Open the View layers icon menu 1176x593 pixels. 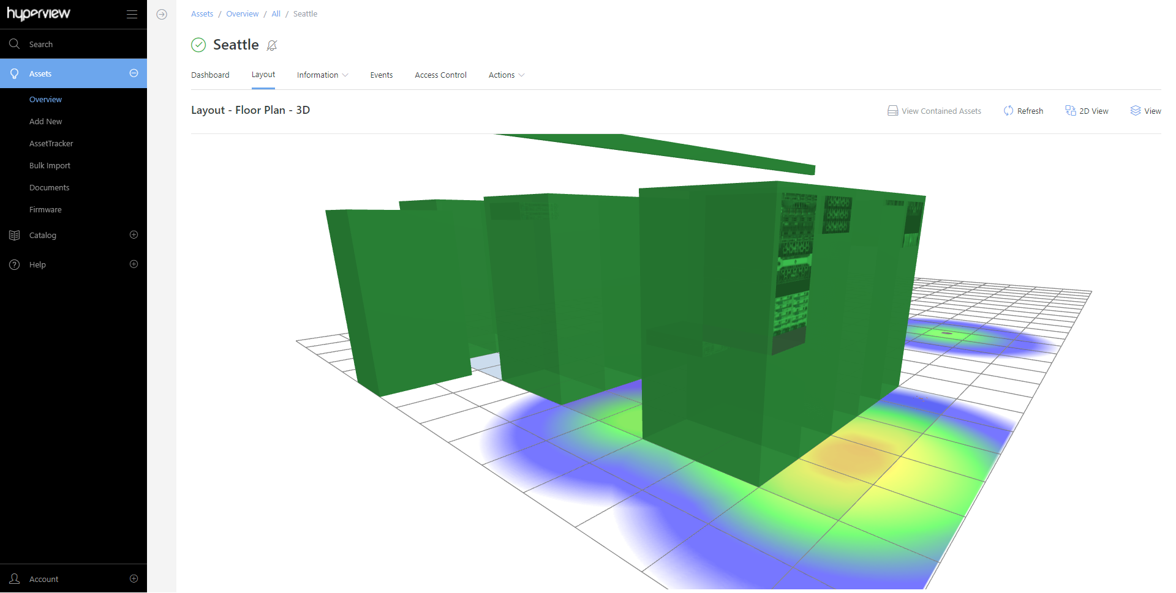tap(1136, 111)
